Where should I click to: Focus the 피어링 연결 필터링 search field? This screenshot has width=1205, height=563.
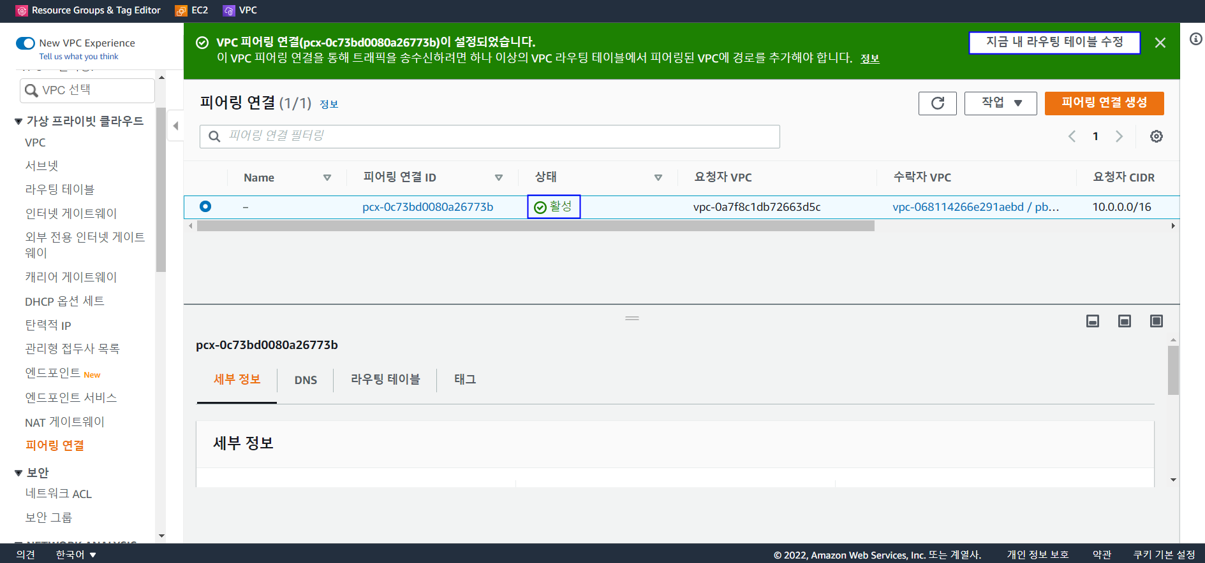click(x=489, y=136)
